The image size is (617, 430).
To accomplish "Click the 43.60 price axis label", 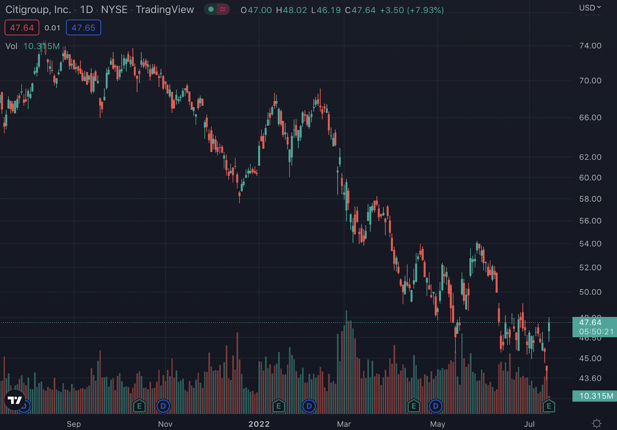I will (x=590, y=378).
